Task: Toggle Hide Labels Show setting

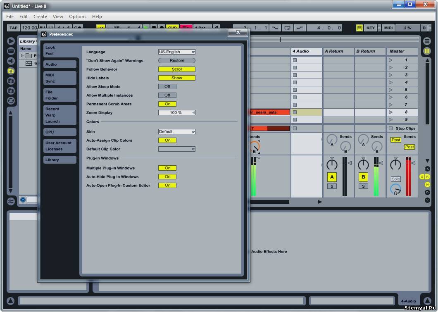Action: pos(177,78)
